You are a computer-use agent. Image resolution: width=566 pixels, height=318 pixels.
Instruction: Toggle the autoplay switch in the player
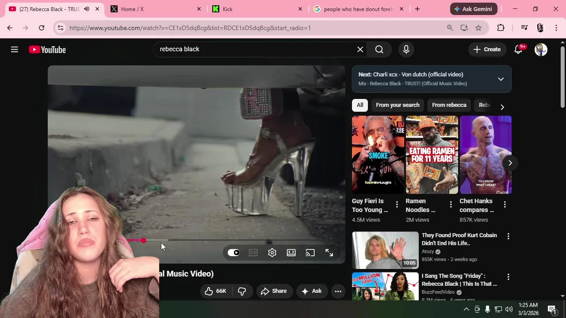click(x=233, y=253)
